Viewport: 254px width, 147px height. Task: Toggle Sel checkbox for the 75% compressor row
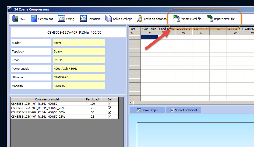[x=110, y=108]
